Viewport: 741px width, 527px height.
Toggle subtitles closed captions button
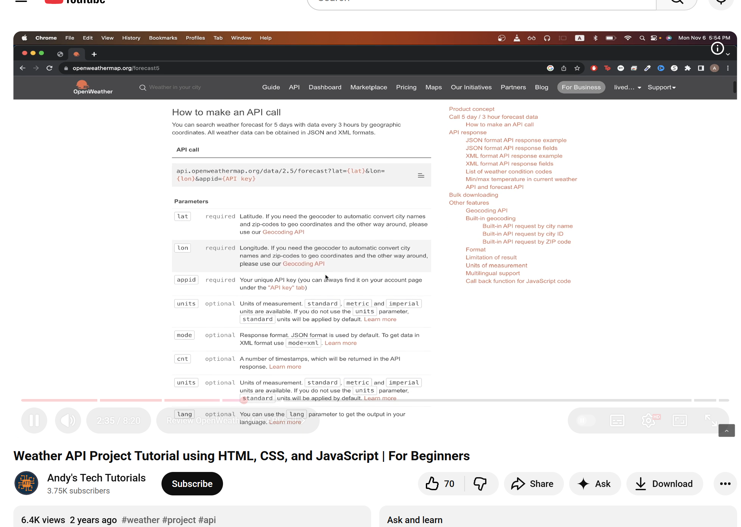(617, 420)
